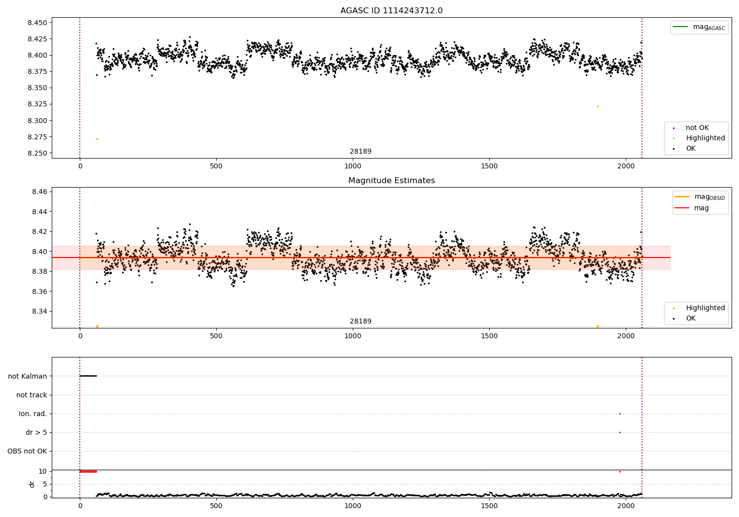Click the 'dr' y-axis label
739x517 pixels.
32,484
